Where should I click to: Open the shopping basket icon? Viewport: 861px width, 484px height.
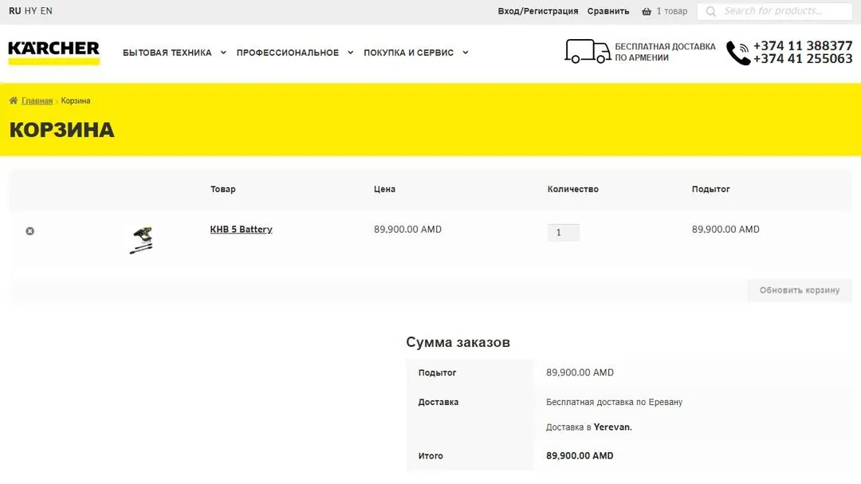click(x=647, y=11)
